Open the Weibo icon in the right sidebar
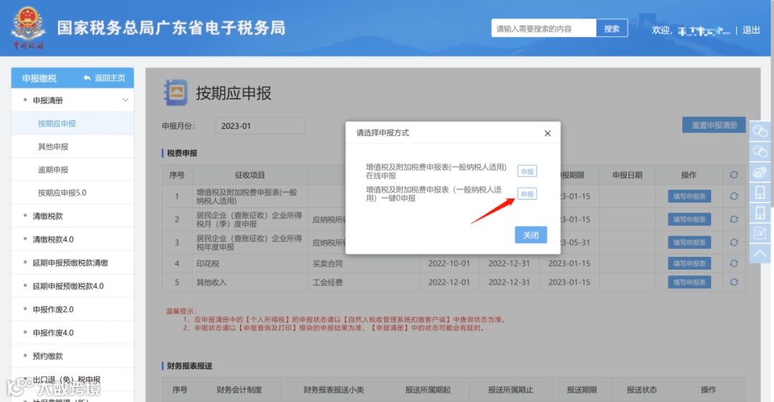 coord(760,172)
